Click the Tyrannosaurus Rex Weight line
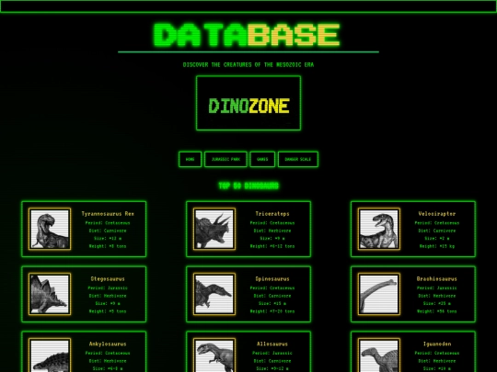Screen dimensions: 497x372 (108, 246)
